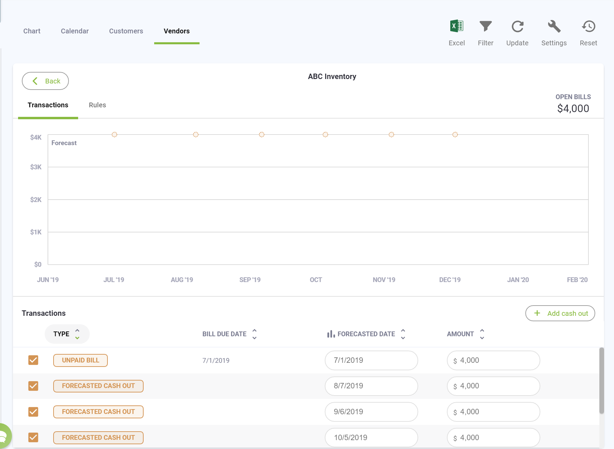Click the back arrow chevron icon
Screen dimensions: 614x449
[35, 81]
